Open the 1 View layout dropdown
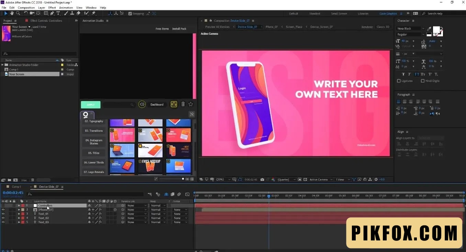 click(x=343, y=179)
